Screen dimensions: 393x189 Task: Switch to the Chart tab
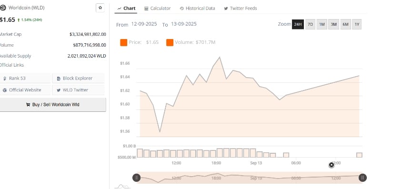126,8
